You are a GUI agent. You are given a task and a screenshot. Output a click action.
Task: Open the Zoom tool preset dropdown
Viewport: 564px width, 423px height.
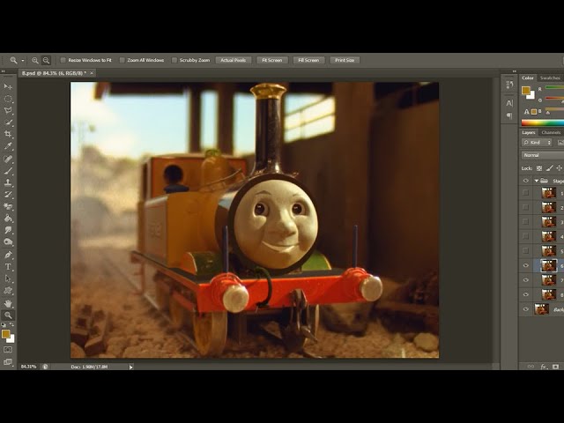click(23, 61)
